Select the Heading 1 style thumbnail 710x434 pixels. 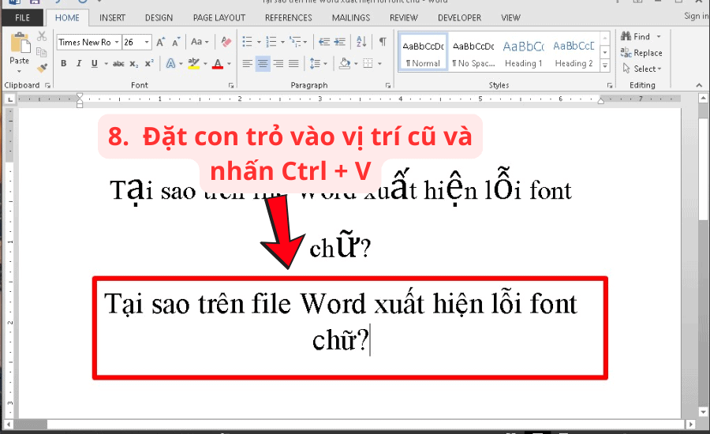coord(523,52)
